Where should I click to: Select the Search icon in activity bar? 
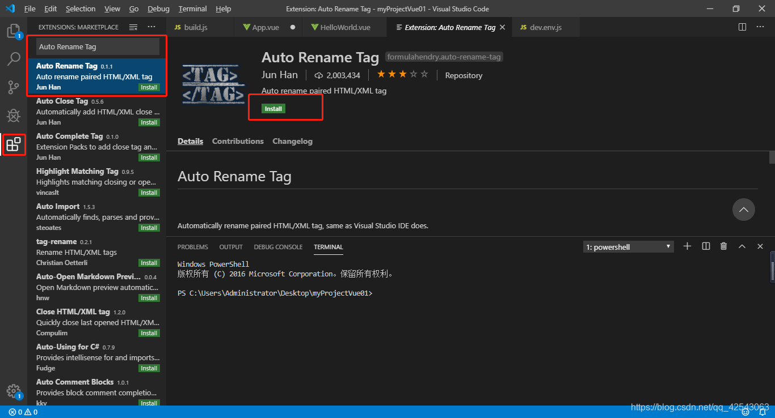pos(14,59)
